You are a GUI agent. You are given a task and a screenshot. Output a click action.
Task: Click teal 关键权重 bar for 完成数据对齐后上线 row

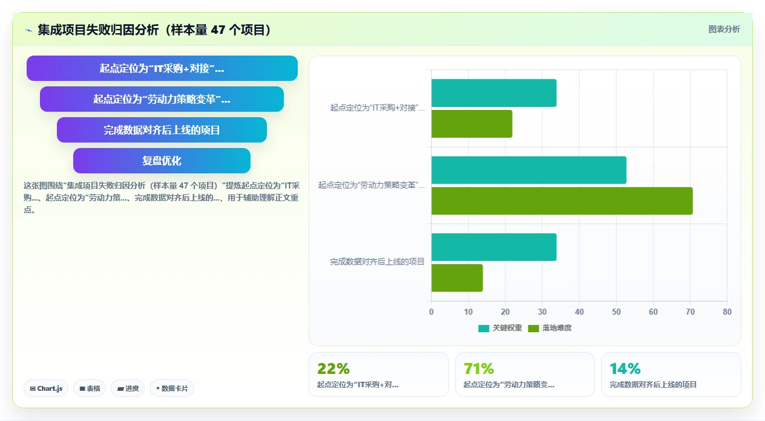pos(494,247)
